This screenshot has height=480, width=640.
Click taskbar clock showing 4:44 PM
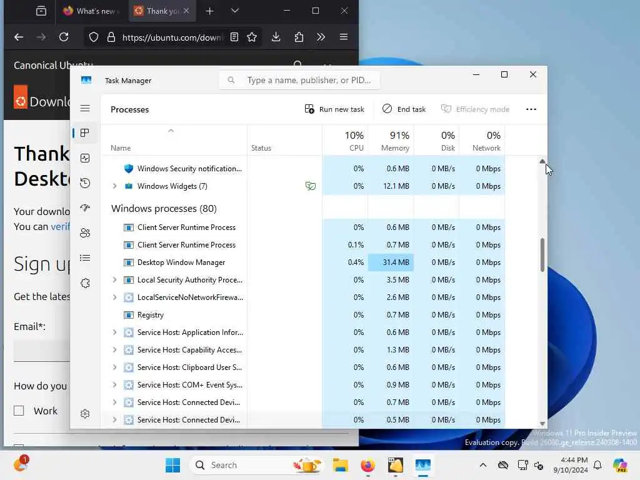(571, 465)
